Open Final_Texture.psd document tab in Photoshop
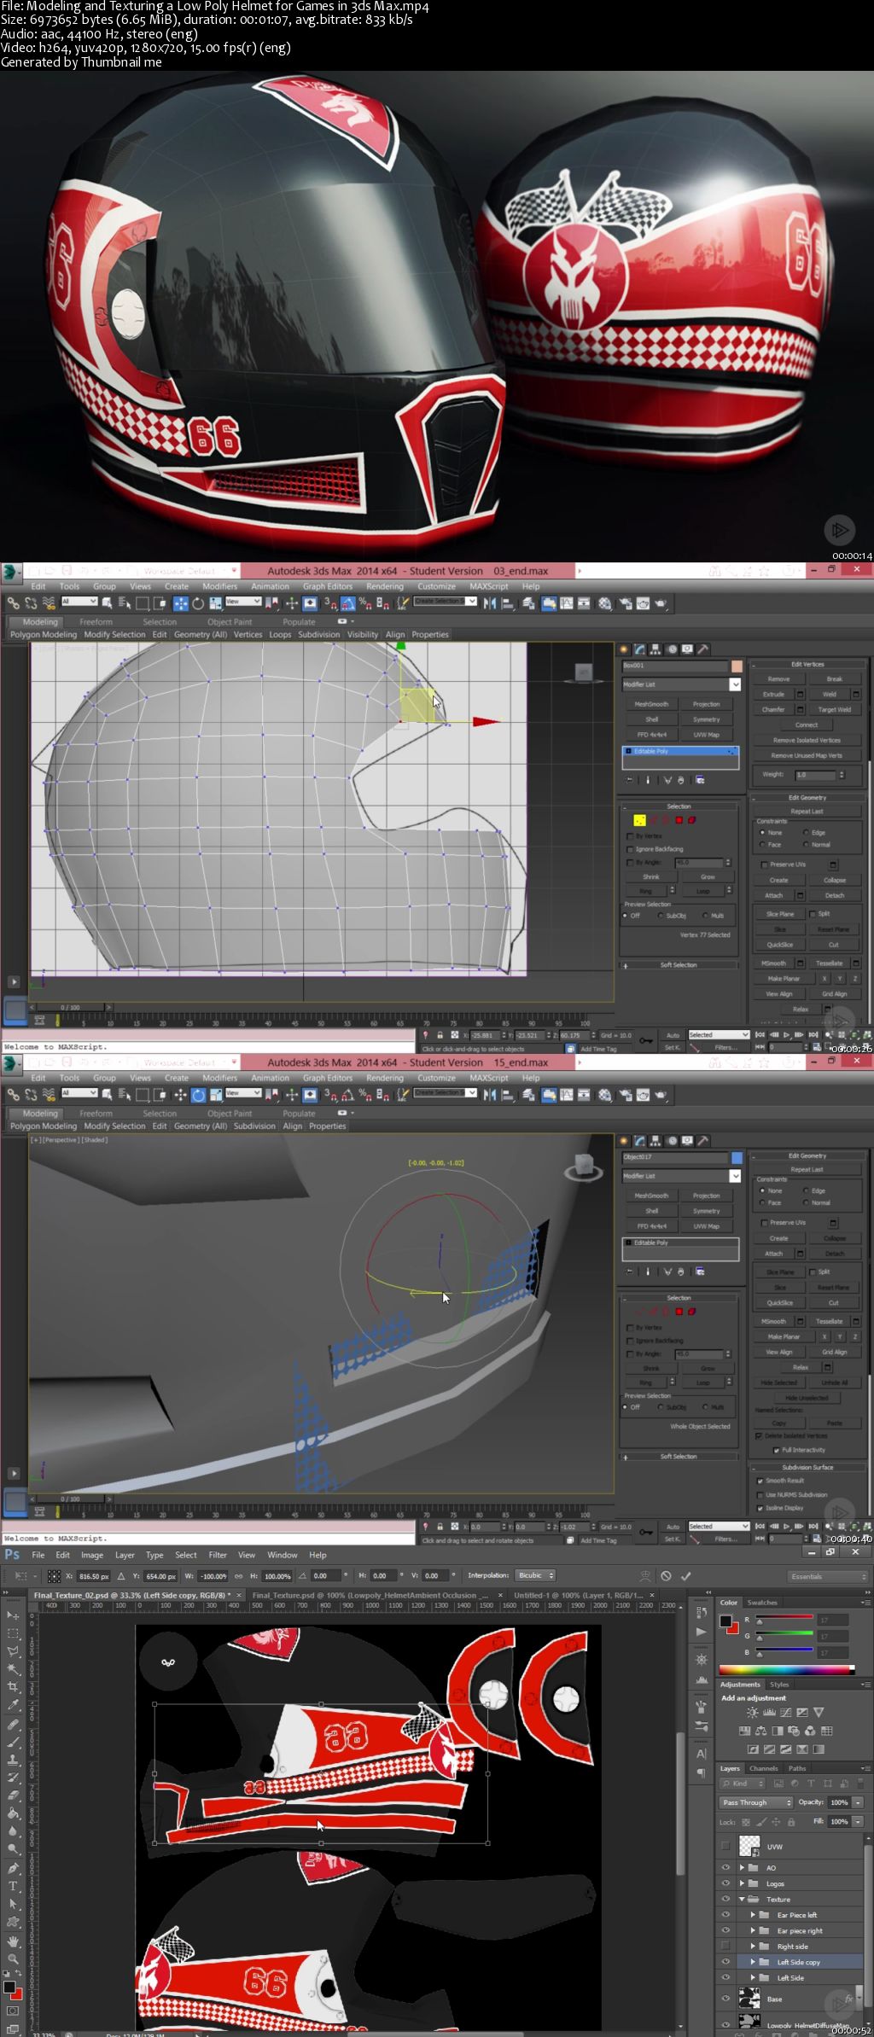This screenshot has width=874, height=2037. click(x=370, y=1595)
